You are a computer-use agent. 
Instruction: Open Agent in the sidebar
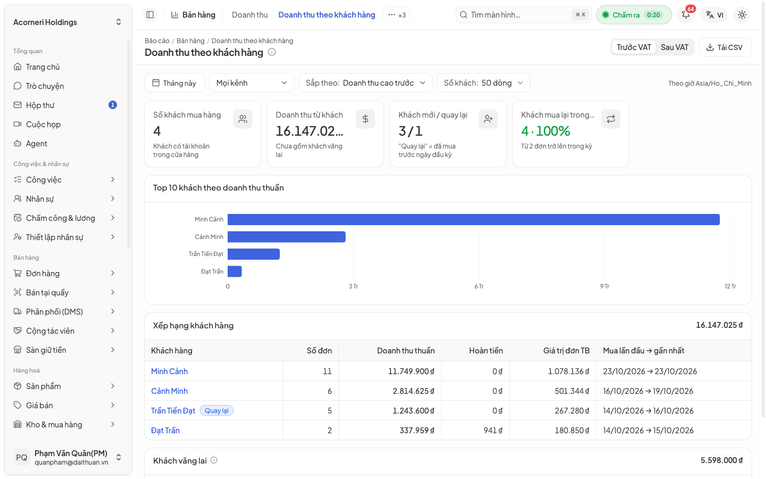click(x=65, y=144)
